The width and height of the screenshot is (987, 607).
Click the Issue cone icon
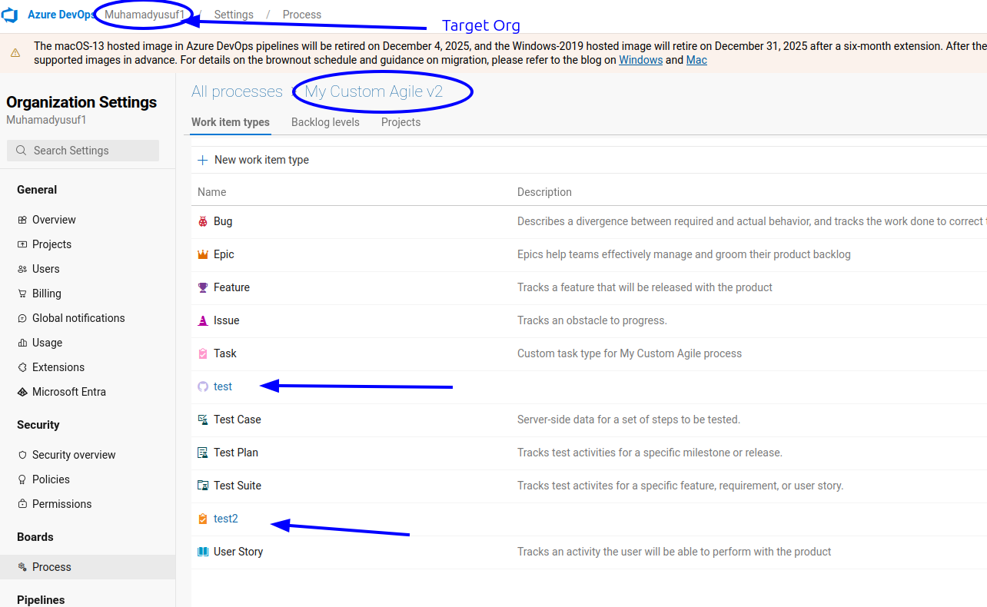[203, 320]
